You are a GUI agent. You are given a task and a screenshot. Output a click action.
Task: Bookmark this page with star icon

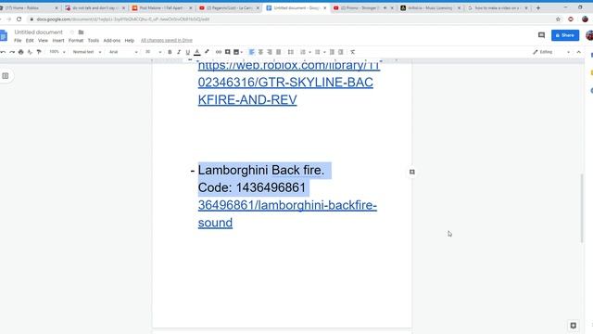click(558, 19)
